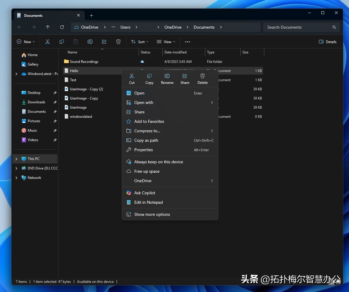Open the View dropdown
This screenshot has width=349, height=292.
click(166, 42)
